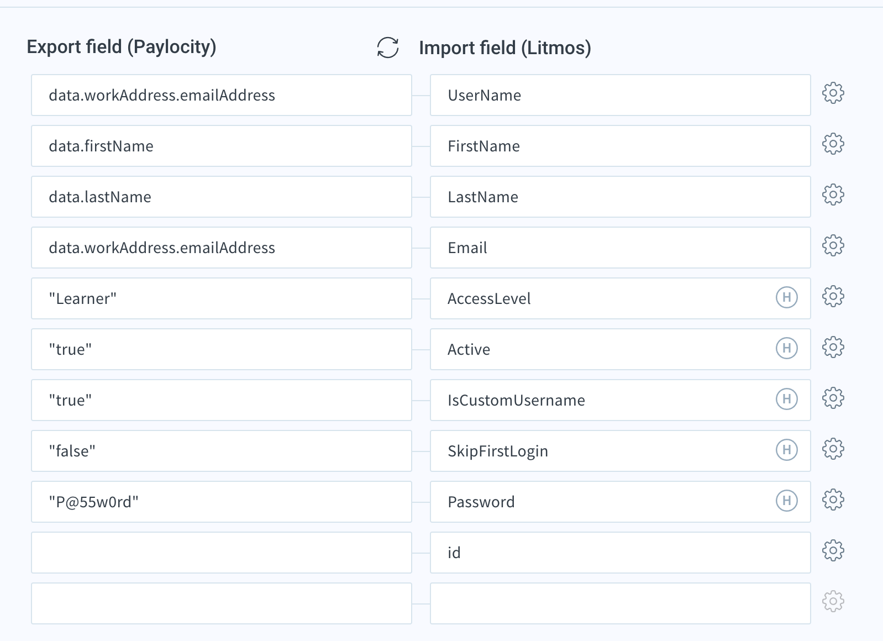Click the Export field (Paylocity) heading

pos(122,47)
